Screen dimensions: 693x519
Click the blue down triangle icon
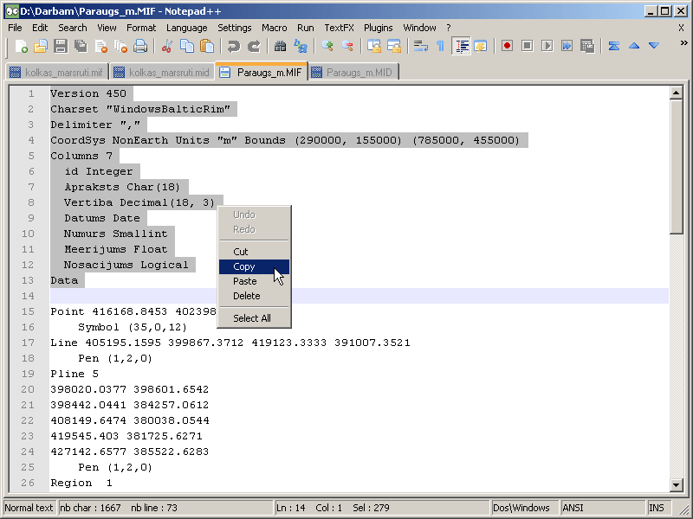654,46
